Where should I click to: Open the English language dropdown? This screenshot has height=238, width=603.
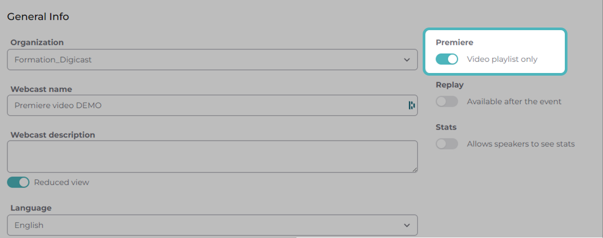(212, 225)
